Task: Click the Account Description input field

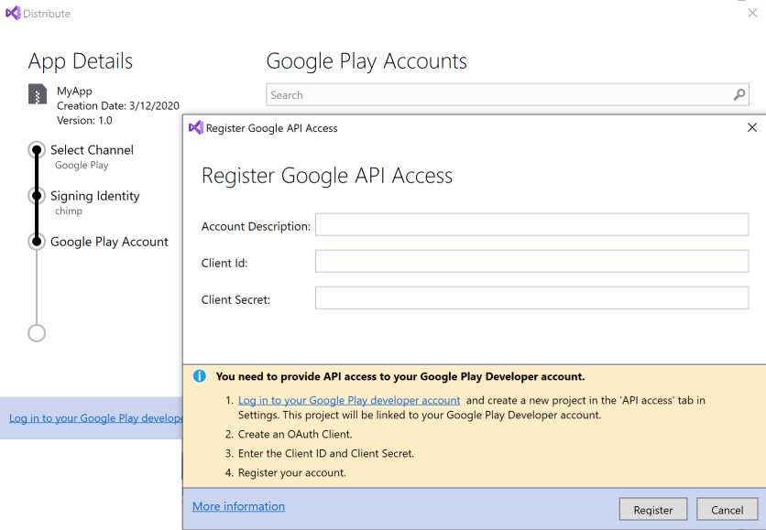Action: pos(531,224)
